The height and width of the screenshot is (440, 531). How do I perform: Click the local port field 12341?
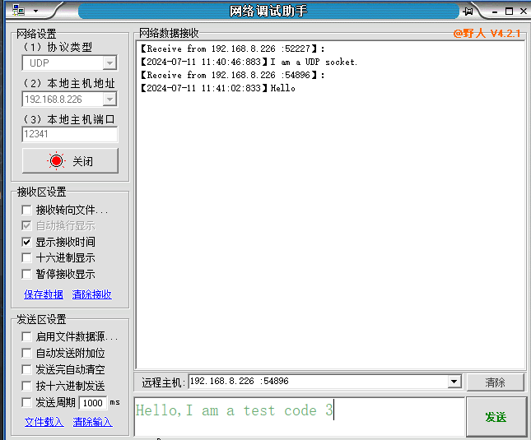(70, 134)
